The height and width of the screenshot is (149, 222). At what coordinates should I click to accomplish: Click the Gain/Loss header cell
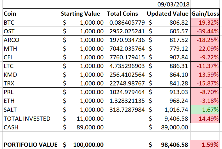pyautogui.click(x=205, y=13)
